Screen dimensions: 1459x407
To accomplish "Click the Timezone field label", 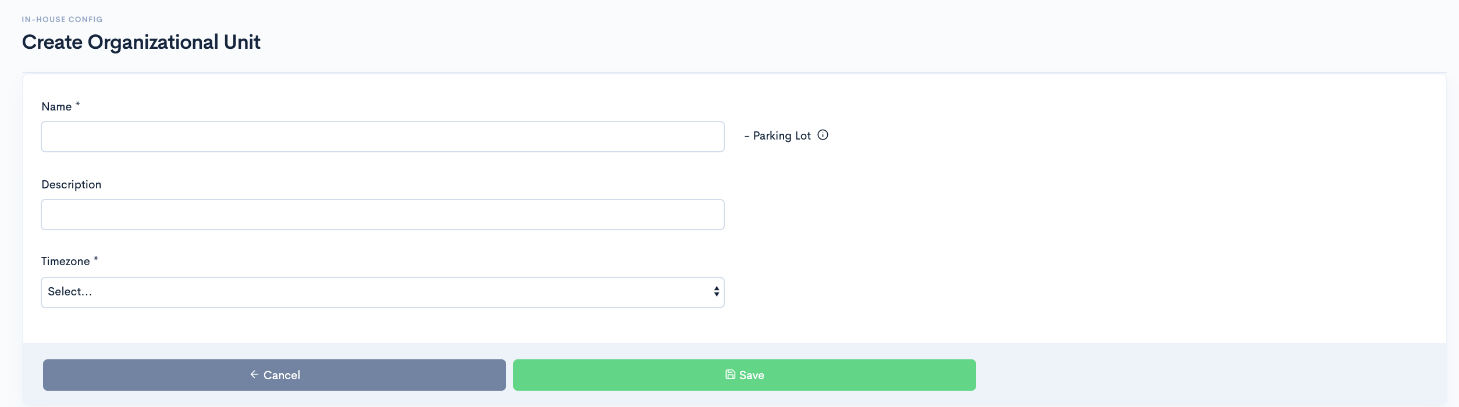I will point(65,262).
